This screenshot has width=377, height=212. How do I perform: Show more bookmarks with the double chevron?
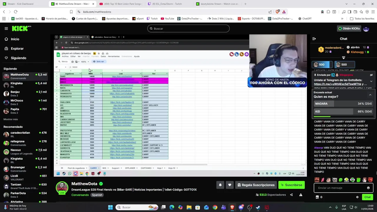pyautogui.click(x=342, y=19)
